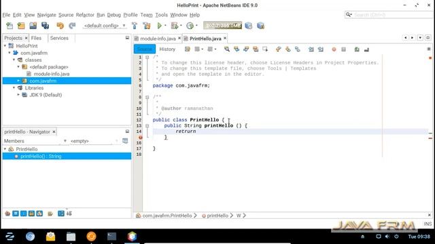Click the Stop Macro Recording square icon
This screenshot has width=435, height=244.
point(343,49)
